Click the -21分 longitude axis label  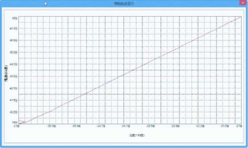(239, 126)
